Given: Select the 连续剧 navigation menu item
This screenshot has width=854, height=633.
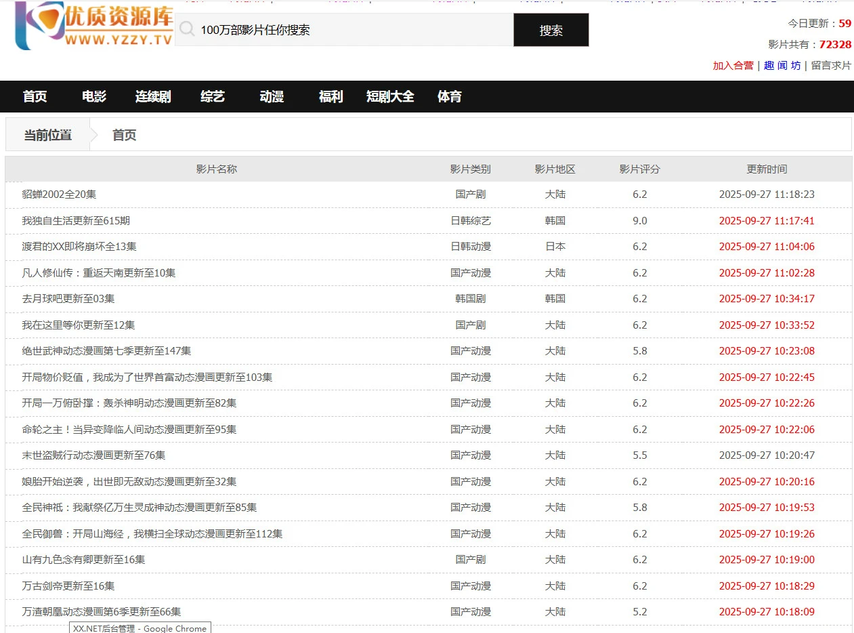Looking at the screenshot, I should click(x=153, y=96).
